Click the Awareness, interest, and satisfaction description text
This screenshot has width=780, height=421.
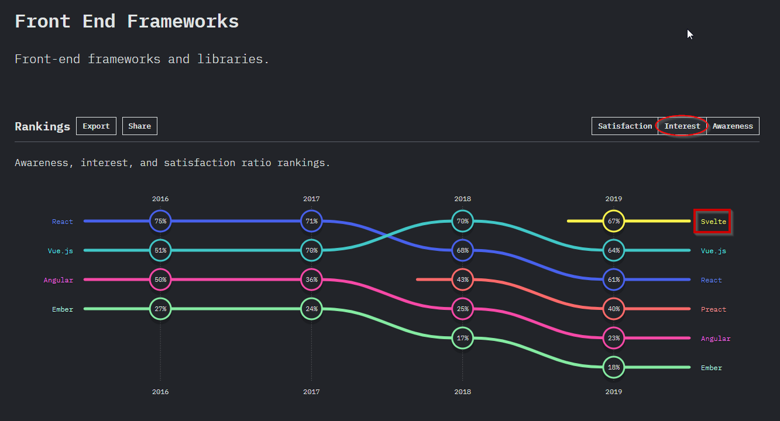(173, 163)
